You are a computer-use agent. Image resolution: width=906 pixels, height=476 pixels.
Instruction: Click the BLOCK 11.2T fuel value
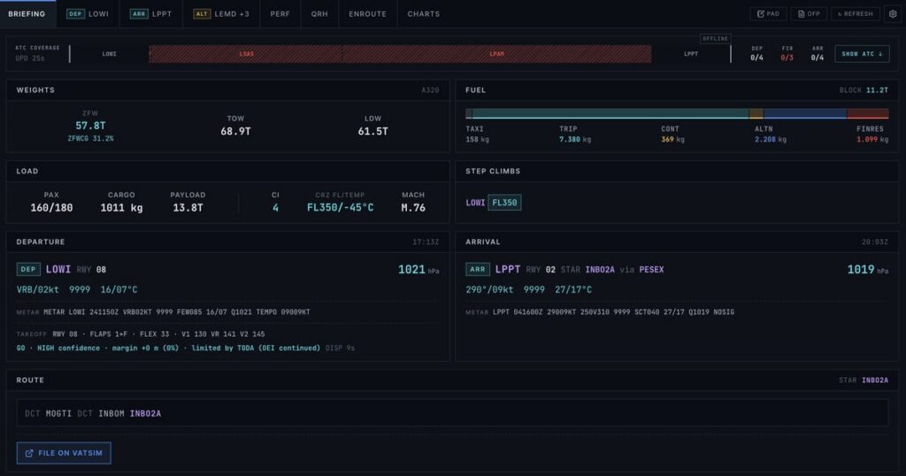pyautogui.click(x=877, y=90)
